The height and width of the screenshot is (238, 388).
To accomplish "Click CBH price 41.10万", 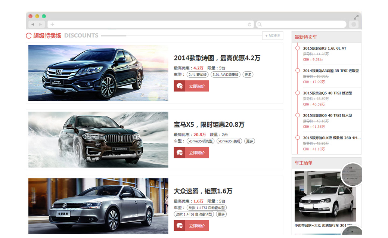I will [x=314, y=149].
